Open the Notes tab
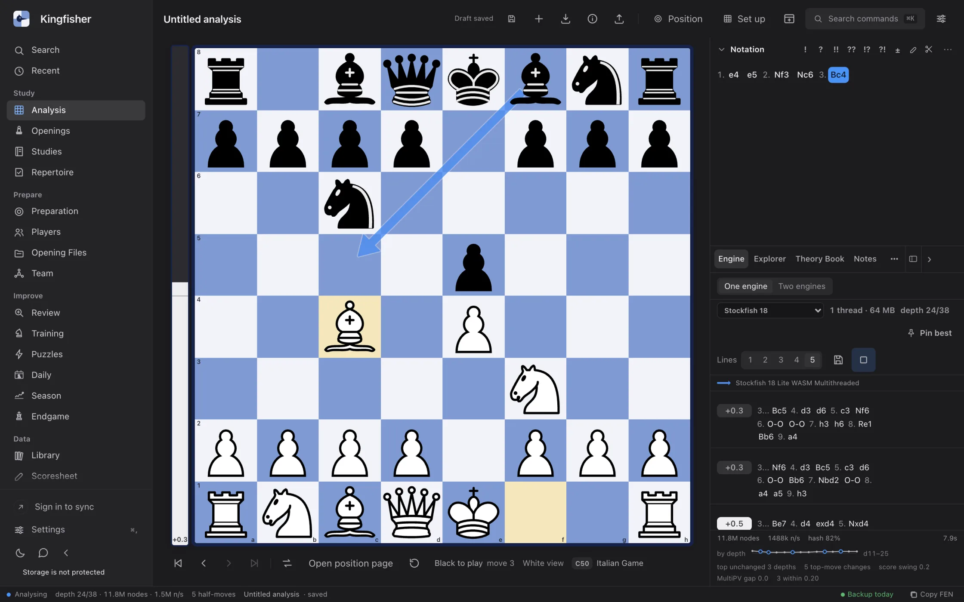 coord(865,259)
